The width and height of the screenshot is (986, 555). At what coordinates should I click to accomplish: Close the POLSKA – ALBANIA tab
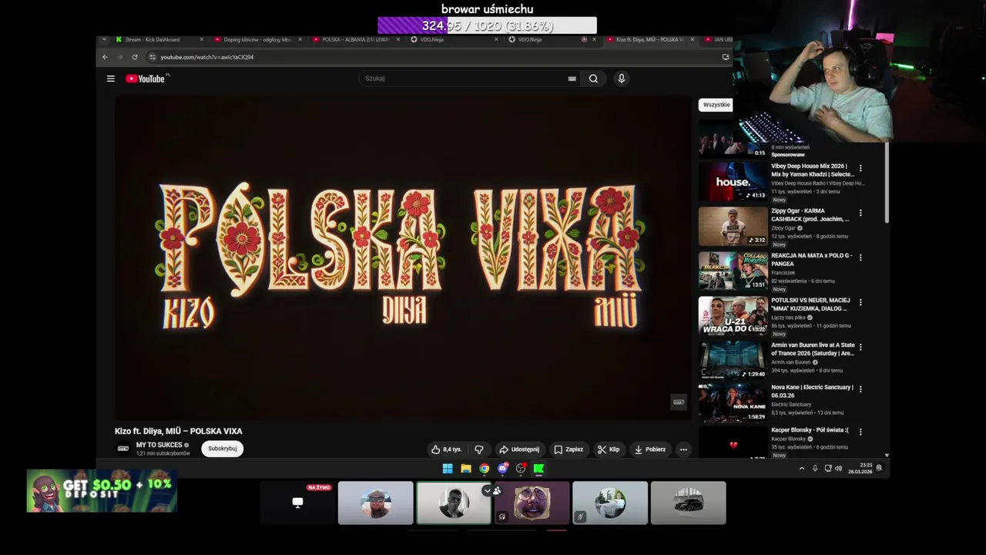[397, 39]
